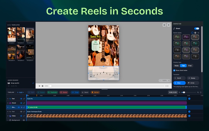Choose the Arrow template
The height and width of the screenshot is (131, 209).
point(193,83)
